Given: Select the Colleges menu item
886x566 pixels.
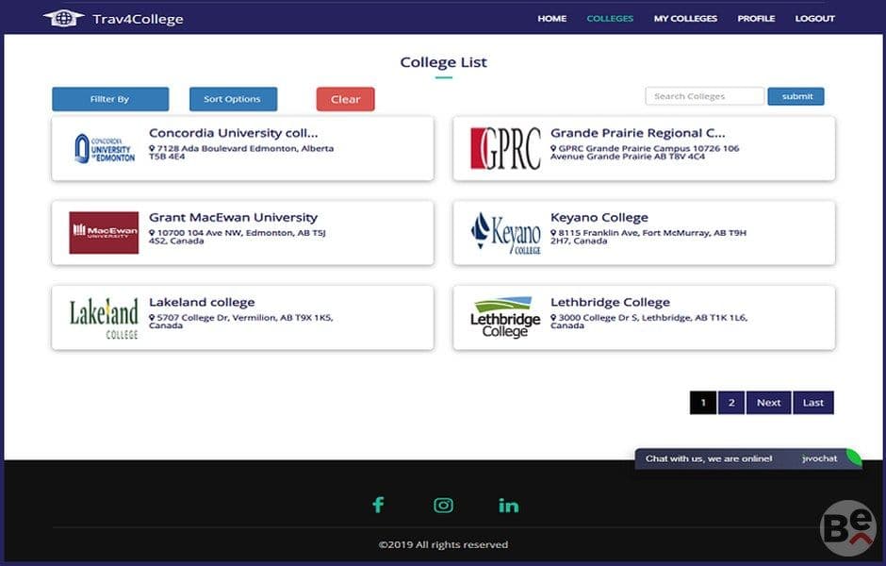Looking at the screenshot, I should click(x=610, y=19).
